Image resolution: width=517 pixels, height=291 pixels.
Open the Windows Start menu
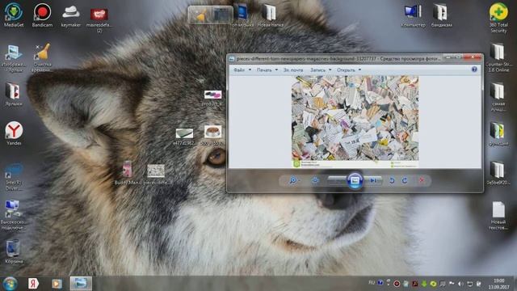click(x=10, y=284)
